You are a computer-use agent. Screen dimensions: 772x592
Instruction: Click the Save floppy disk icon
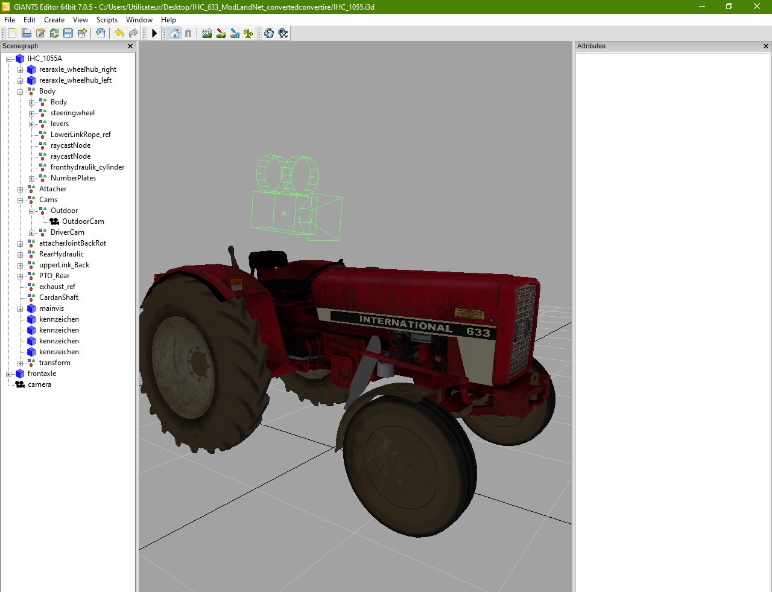coord(68,33)
